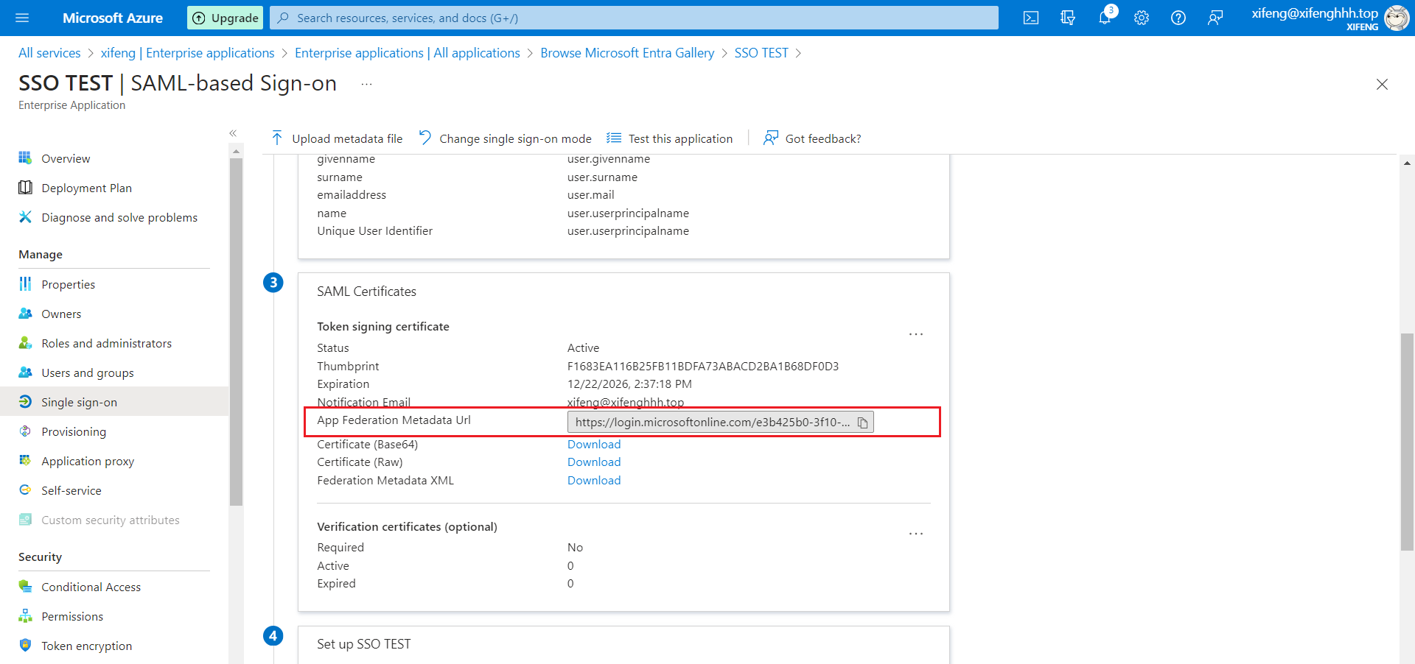Image resolution: width=1415 pixels, height=664 pixels.
Task: Click the sidebar vertical scrollbar
Action: [x=236, y=331]
